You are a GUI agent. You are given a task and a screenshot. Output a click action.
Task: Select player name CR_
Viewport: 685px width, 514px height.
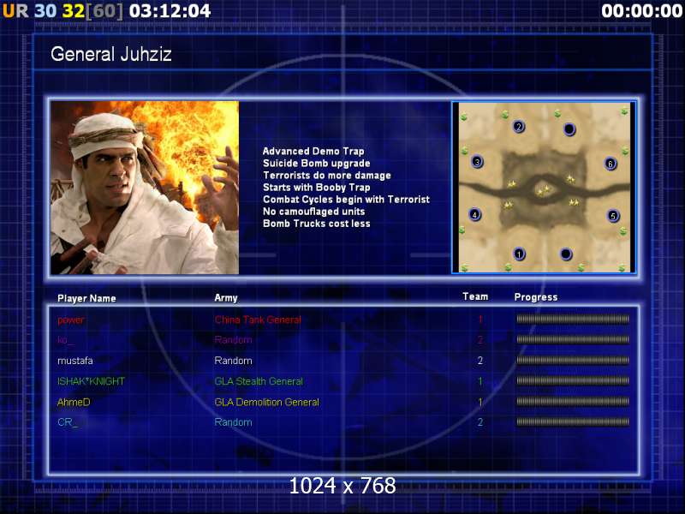(68, 422)
